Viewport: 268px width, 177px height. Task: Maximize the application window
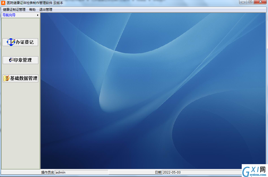(250, 2)
